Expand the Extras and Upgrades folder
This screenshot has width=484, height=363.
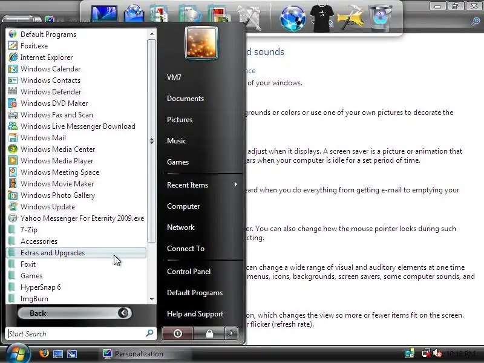76,253
